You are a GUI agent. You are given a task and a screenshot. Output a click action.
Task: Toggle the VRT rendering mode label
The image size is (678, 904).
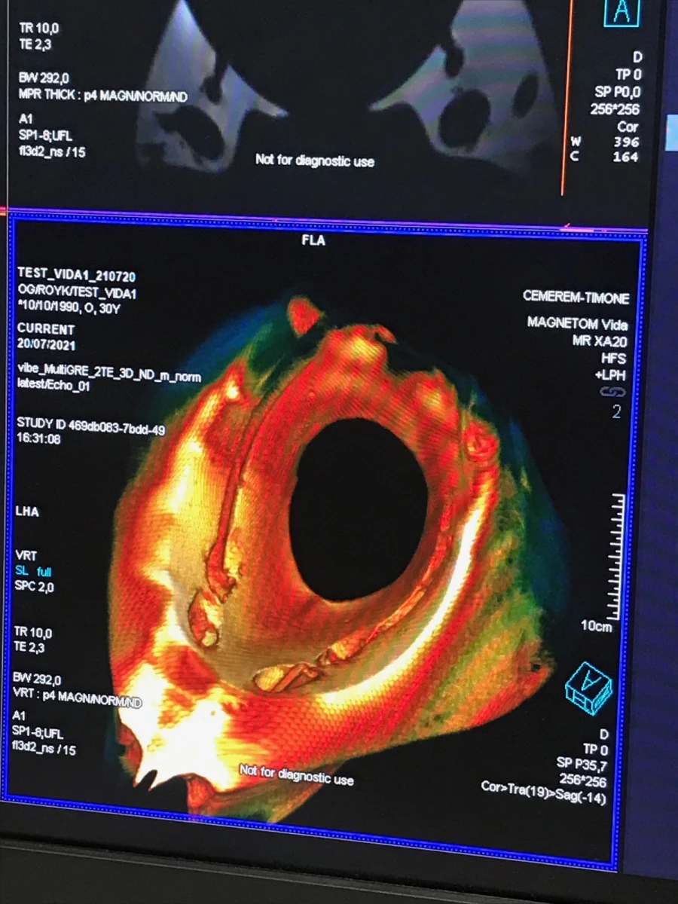coord(26,555)
